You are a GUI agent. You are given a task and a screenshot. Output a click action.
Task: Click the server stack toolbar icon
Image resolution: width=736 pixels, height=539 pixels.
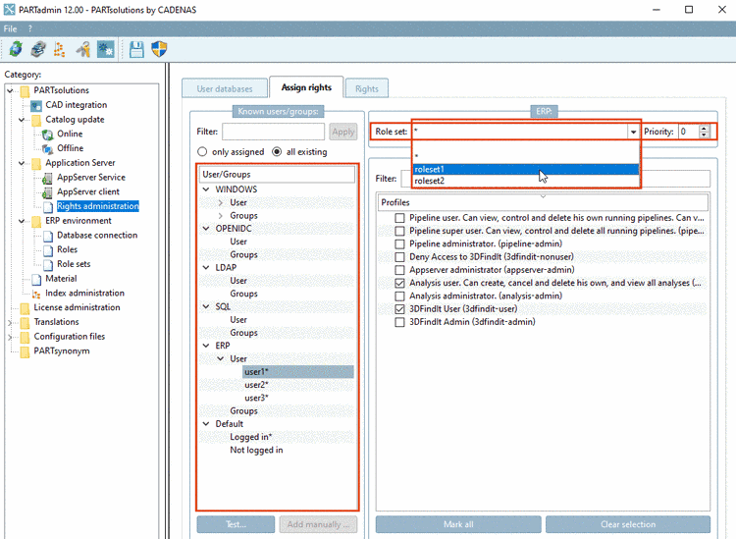[38, 49]
